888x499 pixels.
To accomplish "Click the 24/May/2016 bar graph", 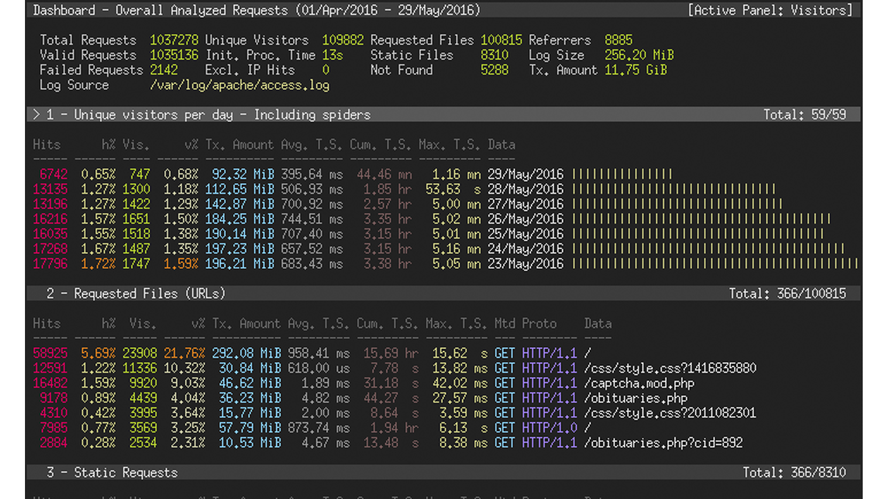I will point(708,249).
